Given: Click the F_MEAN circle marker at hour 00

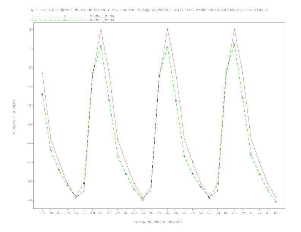Looking at the screenshot, I should point(43,94).
